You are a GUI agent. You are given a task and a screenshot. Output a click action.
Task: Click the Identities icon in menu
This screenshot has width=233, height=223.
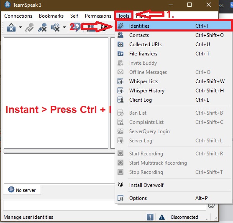(x=120, y=26)
